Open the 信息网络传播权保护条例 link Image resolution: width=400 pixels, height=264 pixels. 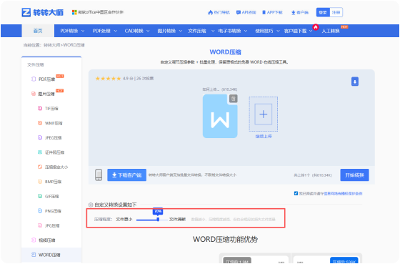(x=343, y=194)
